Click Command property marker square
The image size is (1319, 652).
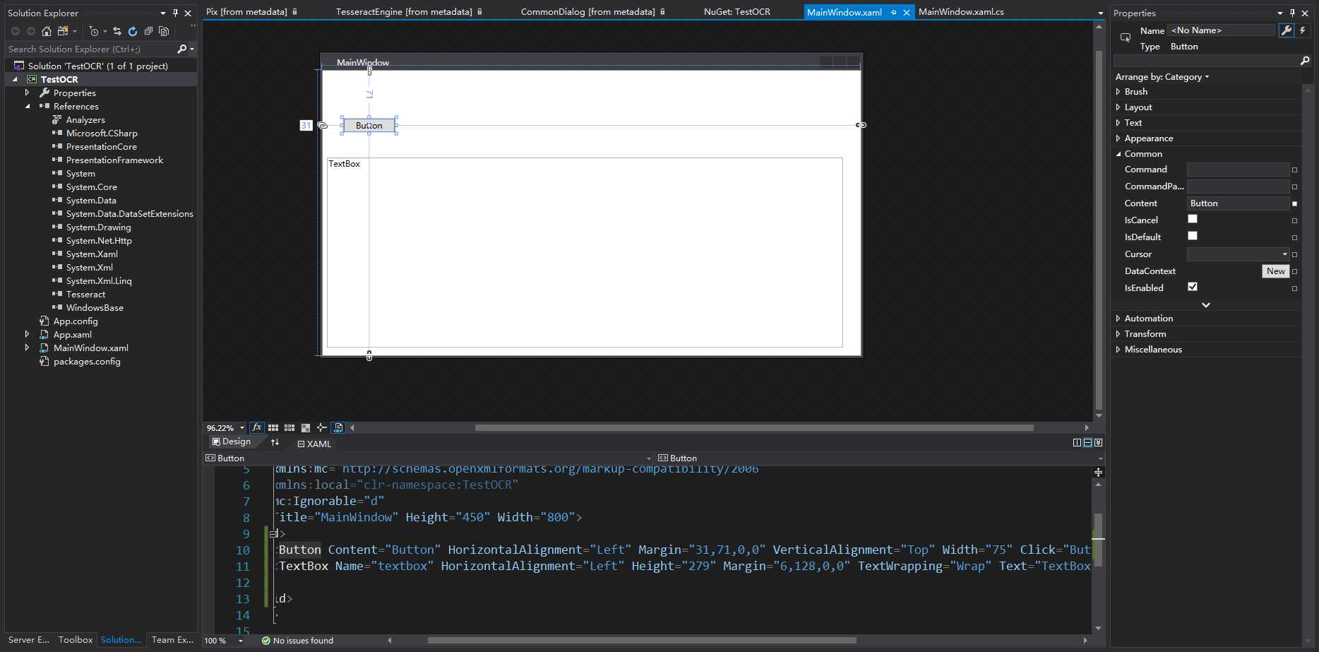[x=1294, y=170]
